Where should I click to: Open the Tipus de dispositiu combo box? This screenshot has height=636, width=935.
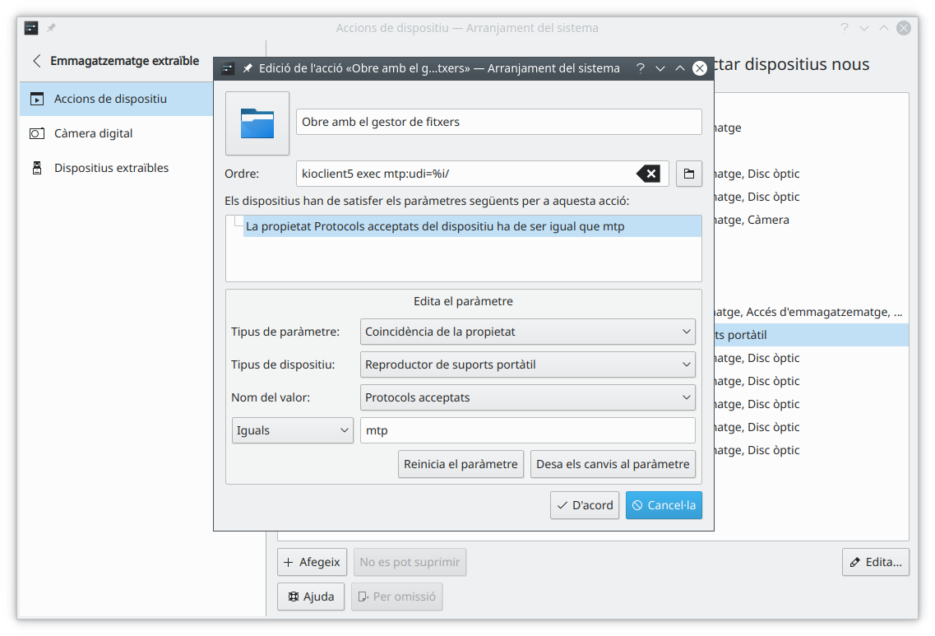[x=528, y=364]
